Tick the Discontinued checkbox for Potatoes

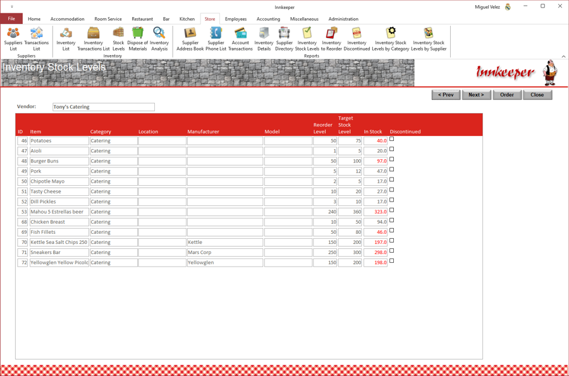pyautogui.click(x=391, y=139)
